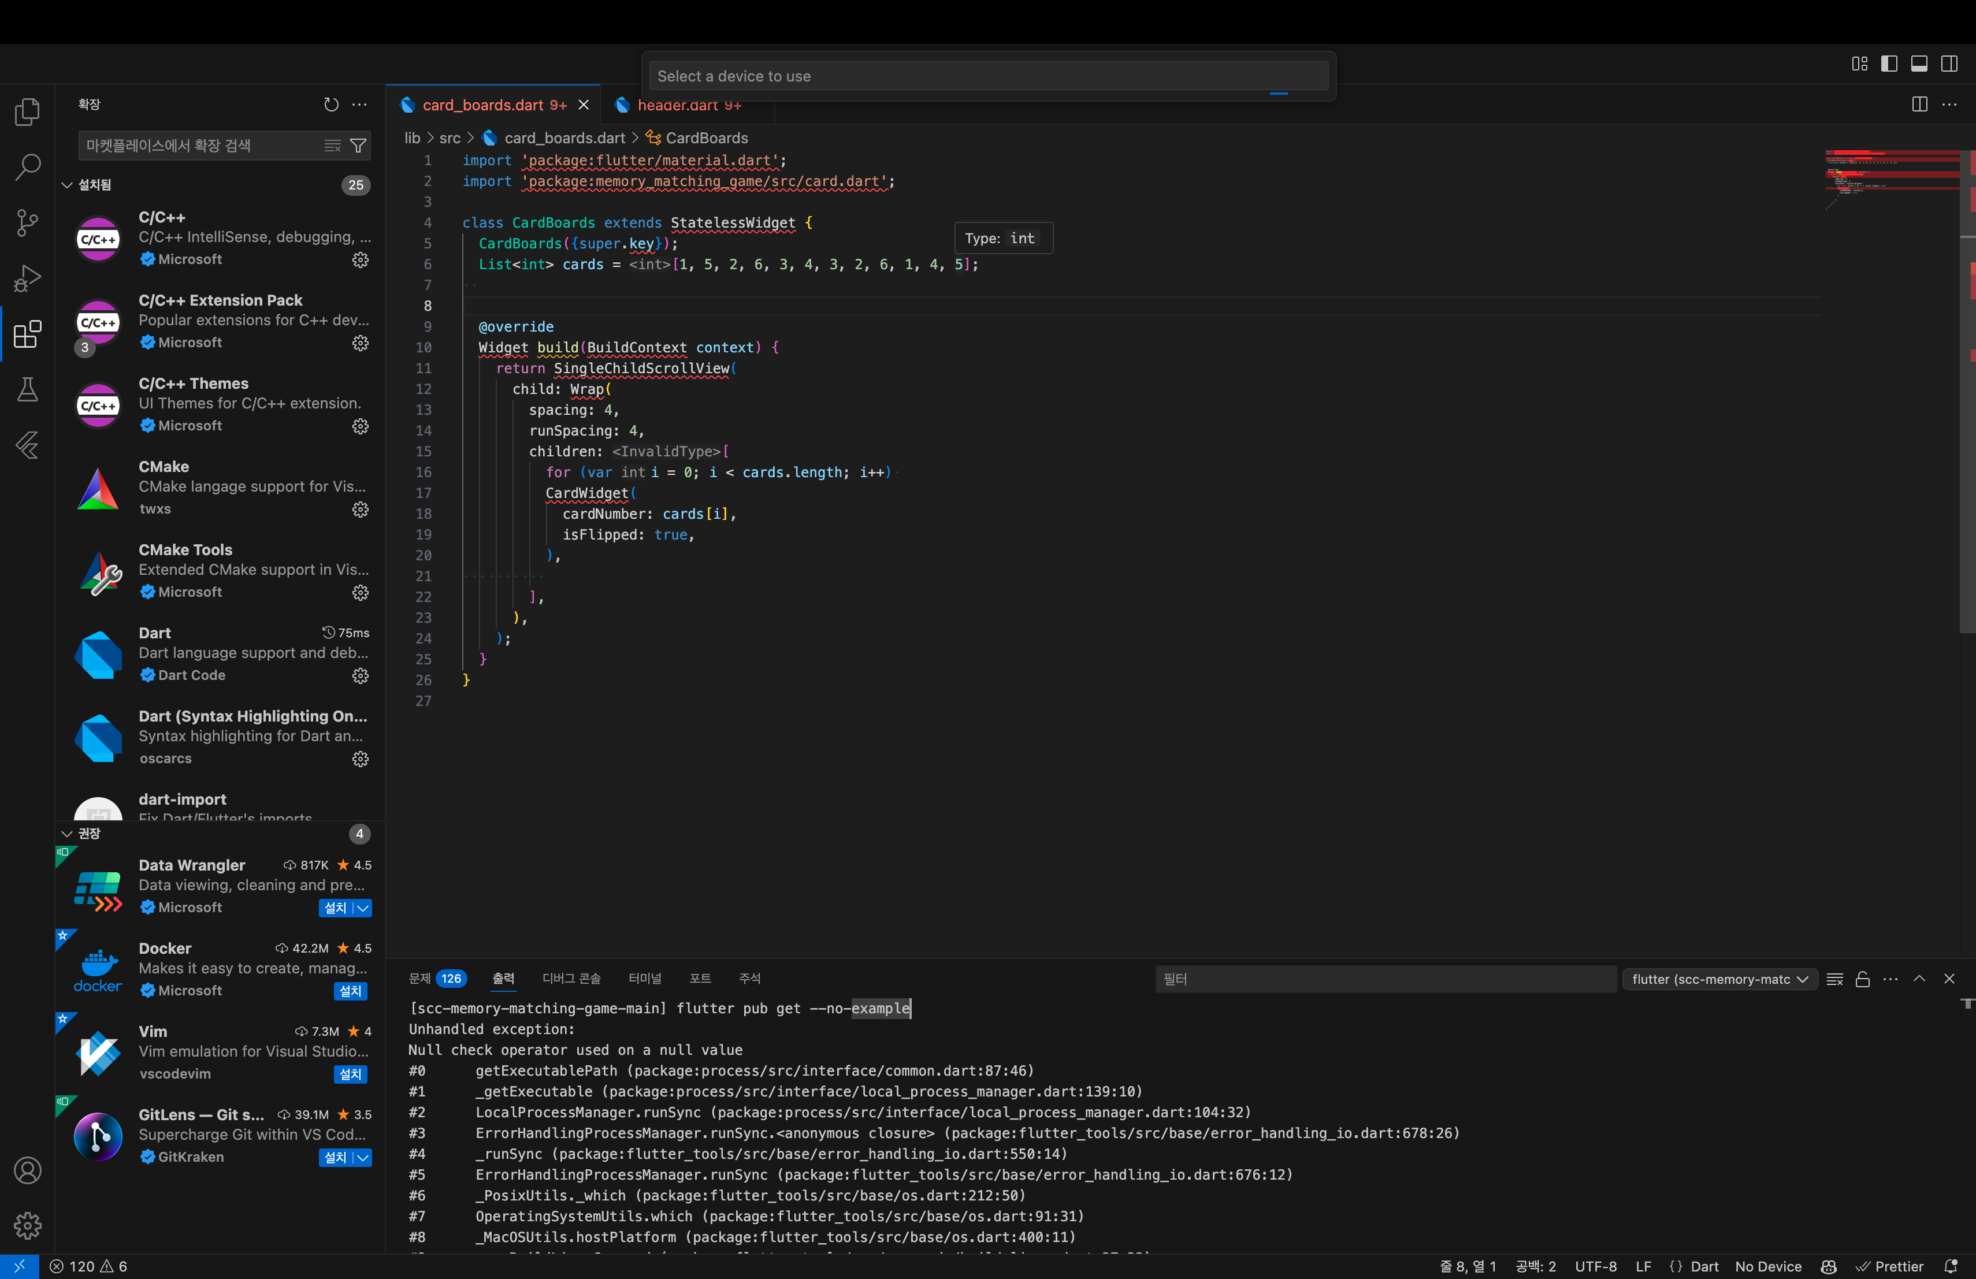The image size is (1976, 1279).
Task: Open the Accounts menu icon
Action: click(x=27, y=1170)
